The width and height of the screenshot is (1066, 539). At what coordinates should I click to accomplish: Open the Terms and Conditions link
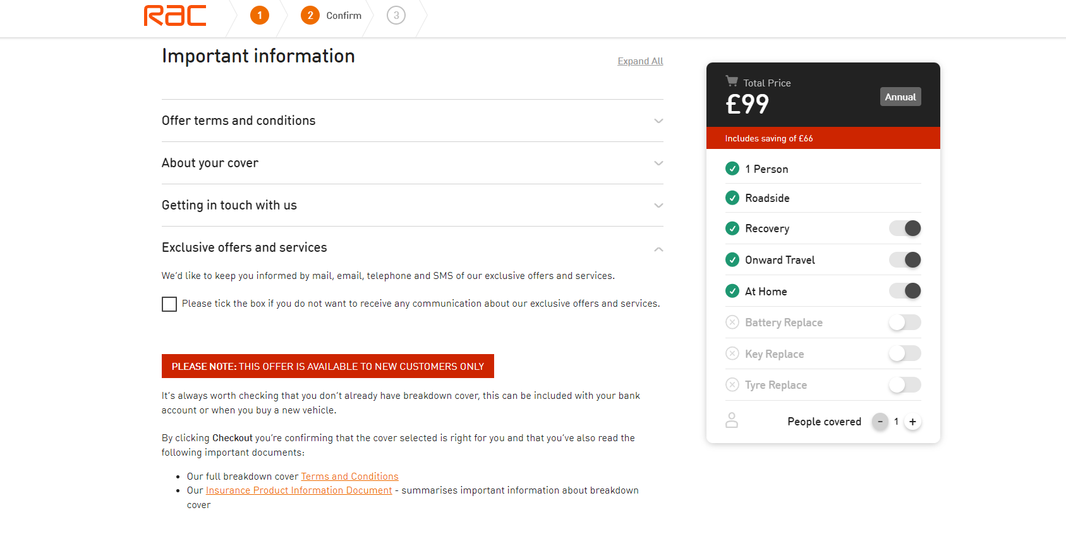pos(349,477)
